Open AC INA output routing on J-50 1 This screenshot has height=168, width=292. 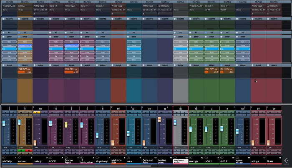[x=212, y=10]
